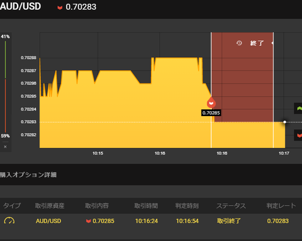Click the タイプ column header
This screenshot has width=302, height=241.
[x=12, y=206]
